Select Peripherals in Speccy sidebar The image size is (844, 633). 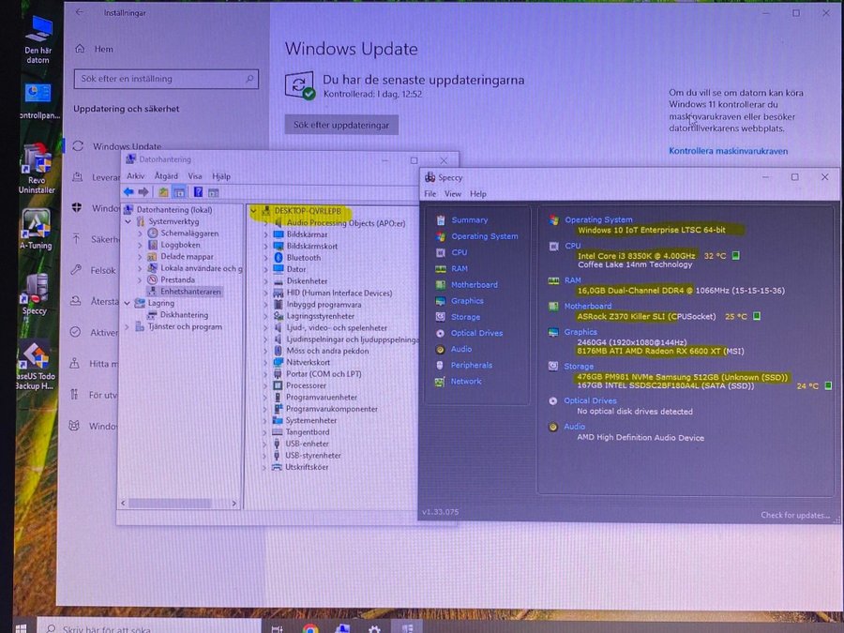click(472, 365)
